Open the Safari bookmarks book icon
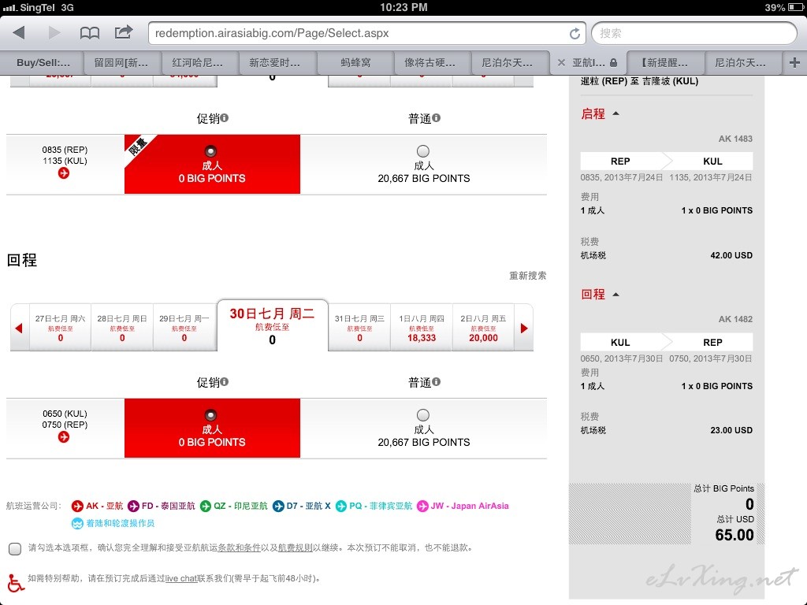Screen dimensions: 807x605 point(90,33)
